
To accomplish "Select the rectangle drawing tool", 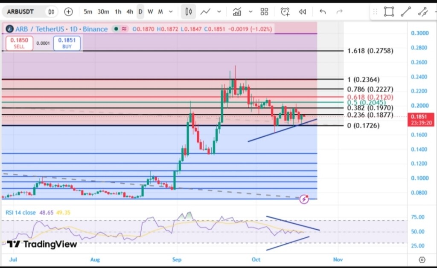I will (389, 12).
